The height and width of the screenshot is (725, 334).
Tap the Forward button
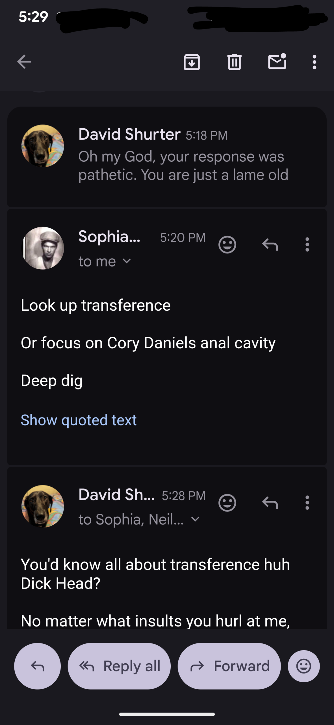229,666
